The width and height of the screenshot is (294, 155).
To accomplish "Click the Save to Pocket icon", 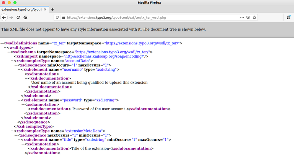I will coord(248,17).
